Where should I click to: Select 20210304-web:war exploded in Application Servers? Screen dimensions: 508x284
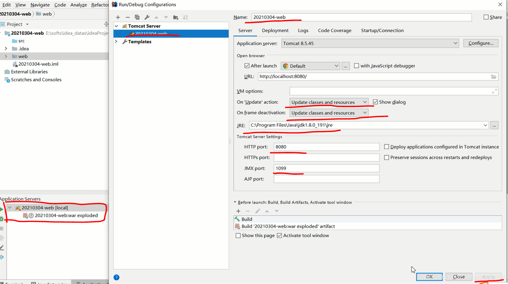(66, 215)
